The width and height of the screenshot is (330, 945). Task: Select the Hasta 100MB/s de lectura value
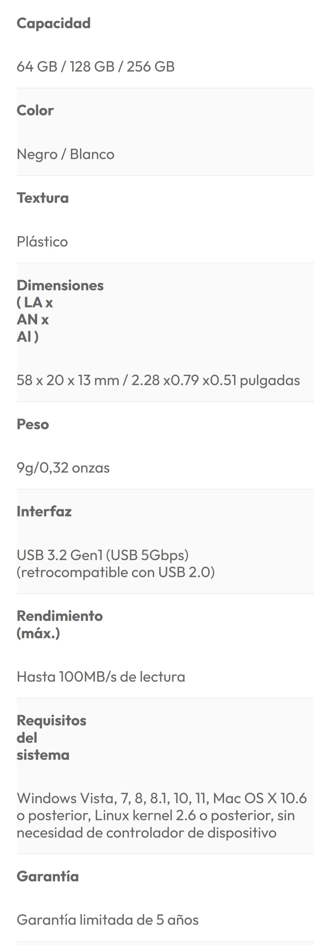[101, 677]
